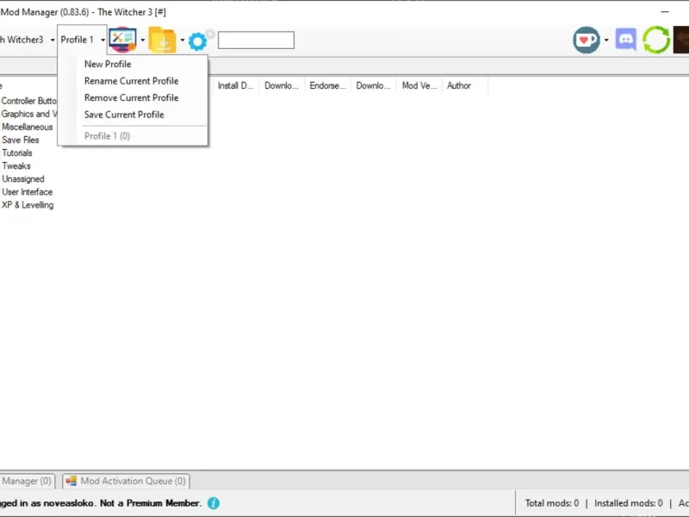The height and width of the screenshot is (517, 689).
Task: Choose New Profile from menu
Action: (x=108, y=64)
